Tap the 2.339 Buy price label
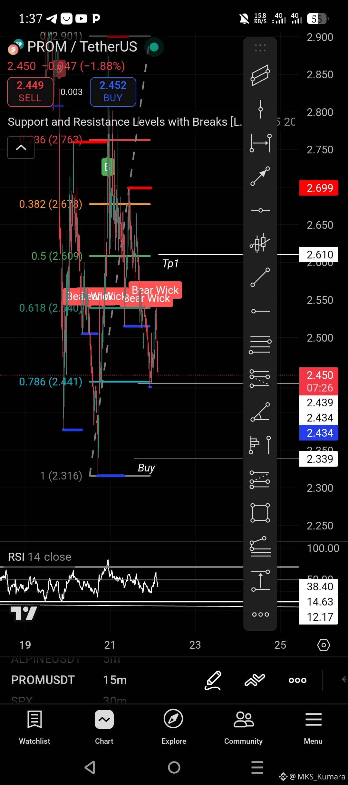The image size is (348, 785). tap(319, 459)
